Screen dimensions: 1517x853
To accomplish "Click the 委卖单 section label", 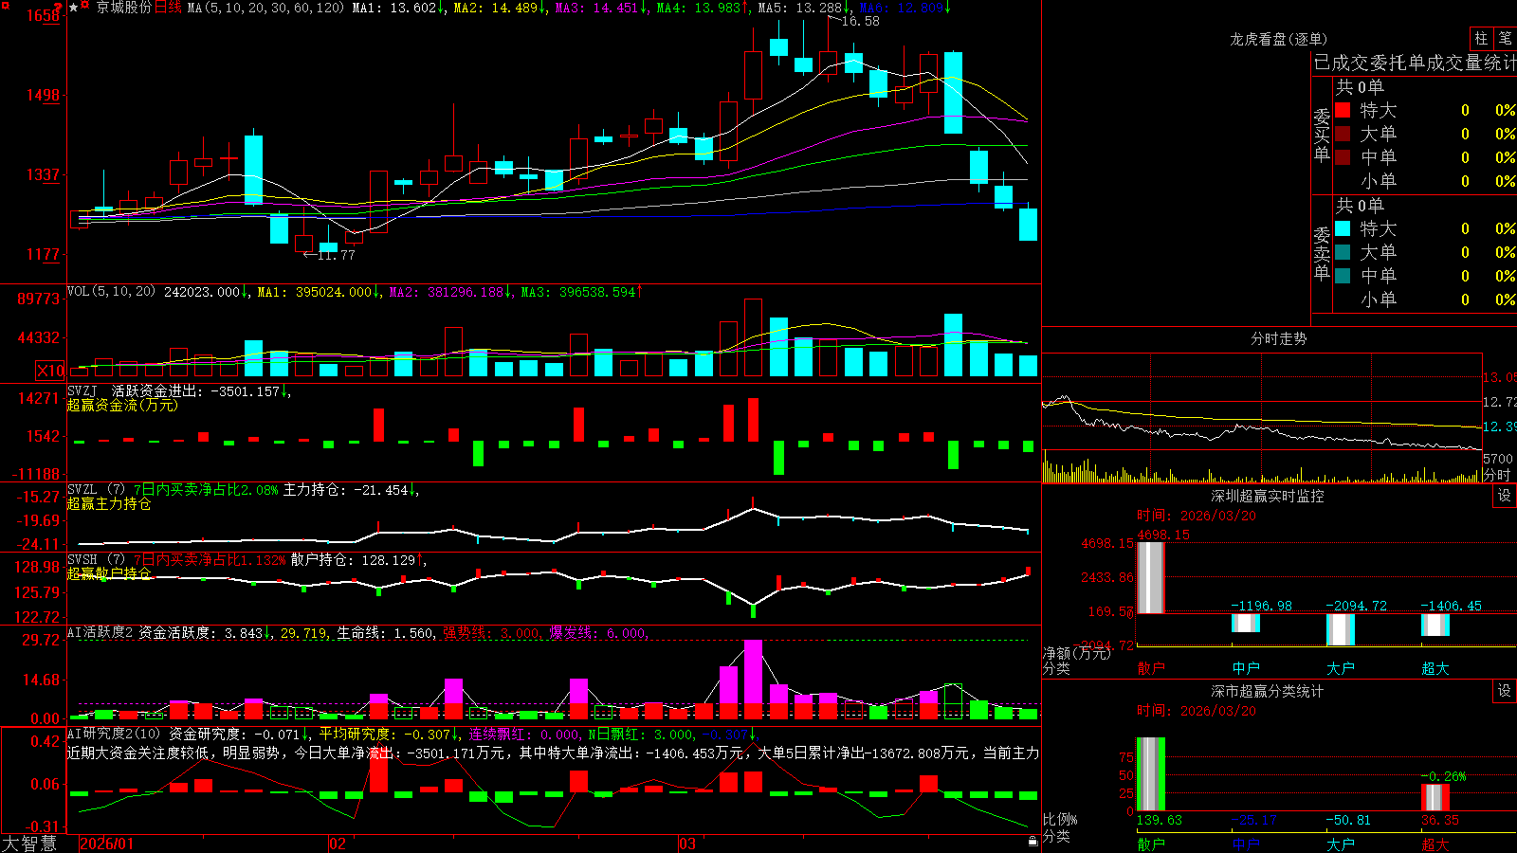I will point(1322,252).
